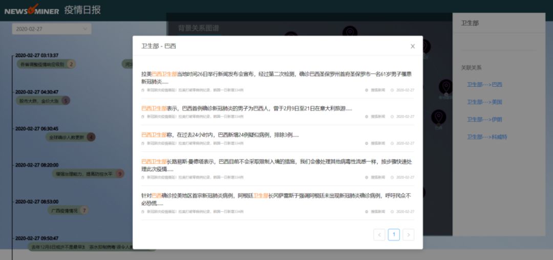Click timestamp 2020-02-27 09:50:47
This screenshot has width=553, height=260.
click(37, 238)
